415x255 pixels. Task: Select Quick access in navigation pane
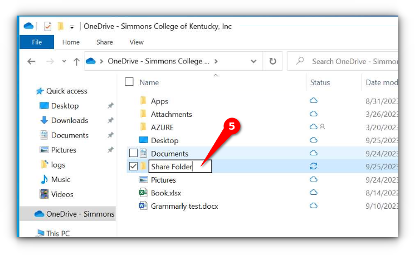pos(67,91)
